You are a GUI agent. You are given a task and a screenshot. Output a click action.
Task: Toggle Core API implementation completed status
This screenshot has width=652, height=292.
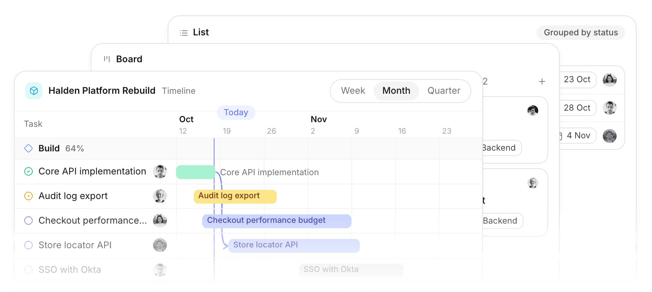pos(28,171)
